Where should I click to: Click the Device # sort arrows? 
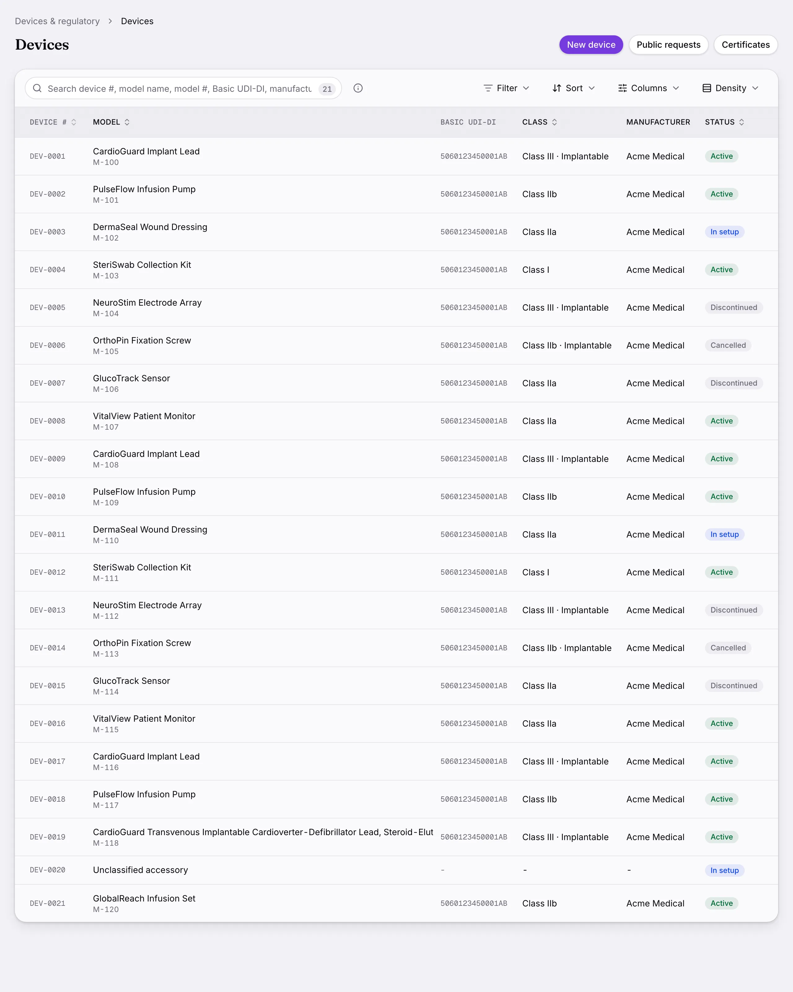(73, 122)
